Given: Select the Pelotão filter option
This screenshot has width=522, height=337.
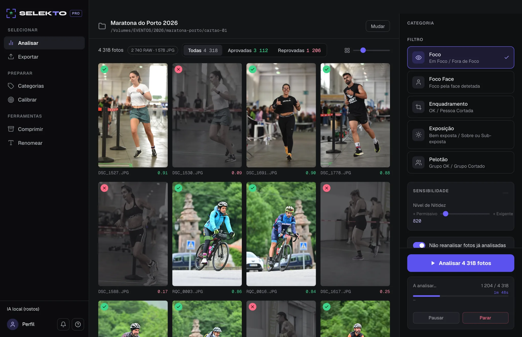Looking at the screenshot, I should click(x=461, y=162).
